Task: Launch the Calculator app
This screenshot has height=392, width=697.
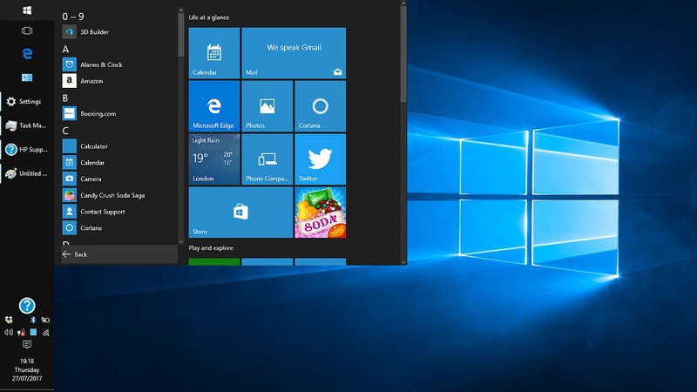Action: 93,146
